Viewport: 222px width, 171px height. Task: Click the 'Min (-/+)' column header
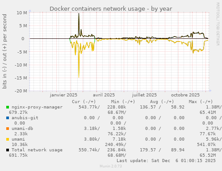coord(123,102)
